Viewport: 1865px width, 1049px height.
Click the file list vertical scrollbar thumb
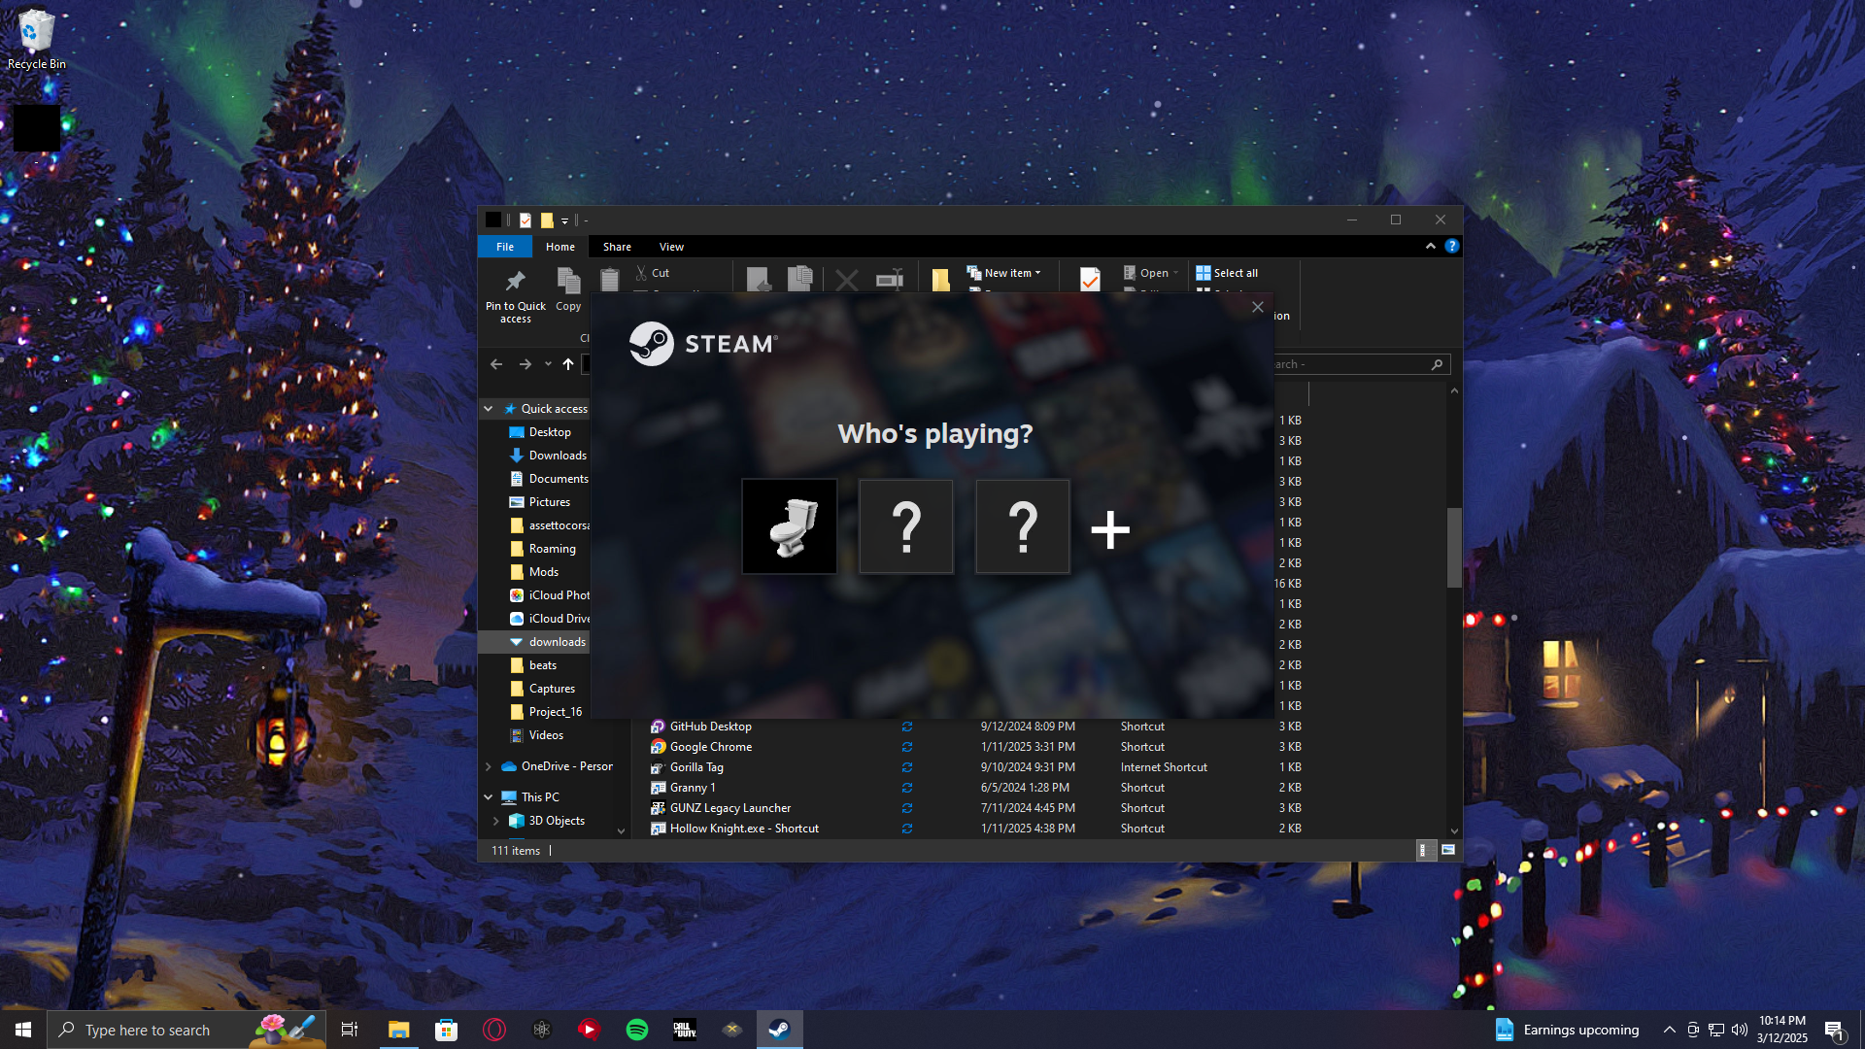click(x=1454, y=547)
